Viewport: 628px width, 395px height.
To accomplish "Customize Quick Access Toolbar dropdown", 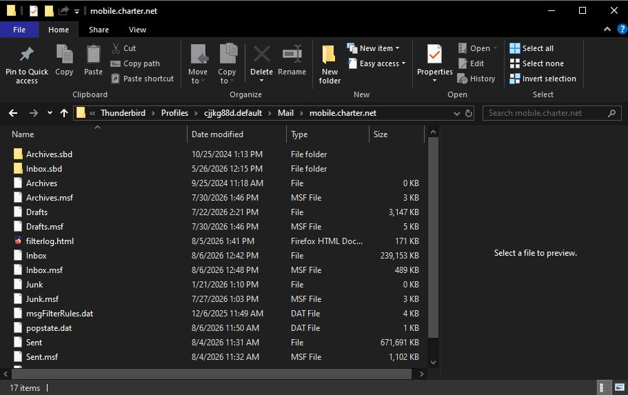I will click(77, 12).
